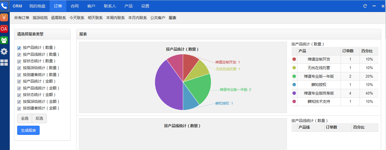Toggle 按状态统计（数量）checkbox
This screenshot has height=150, width=386.
19,61
